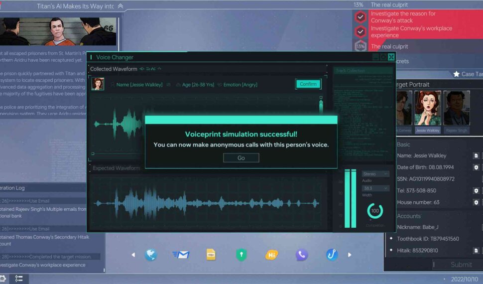Switch to the Case Target tab
The height and width of the screenshot is (284, 483).
(x=467, y=74)
